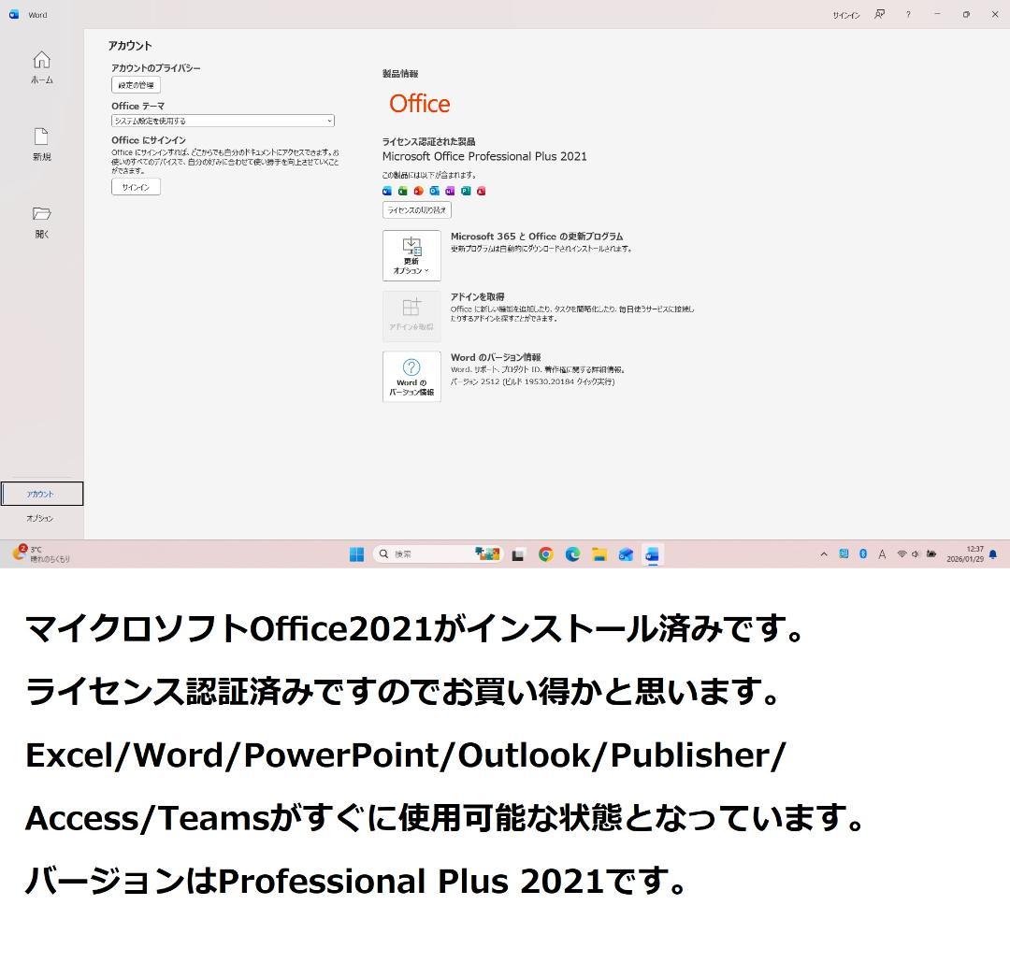
Task: Click the Access icon in the products row
Action: [480, 191]
